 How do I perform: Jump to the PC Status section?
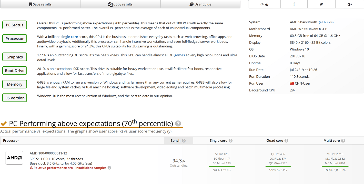pos(15,25)
